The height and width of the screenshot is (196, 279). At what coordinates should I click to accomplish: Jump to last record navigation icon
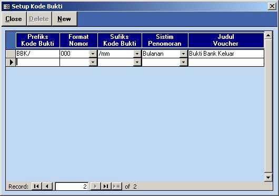coord(106,186)
